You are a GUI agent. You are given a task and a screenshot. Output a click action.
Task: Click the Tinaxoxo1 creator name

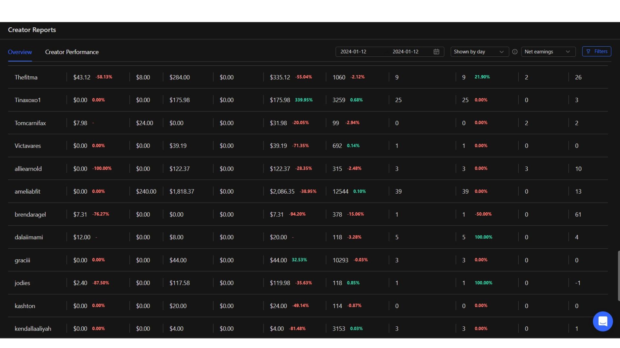coord(28,100)
